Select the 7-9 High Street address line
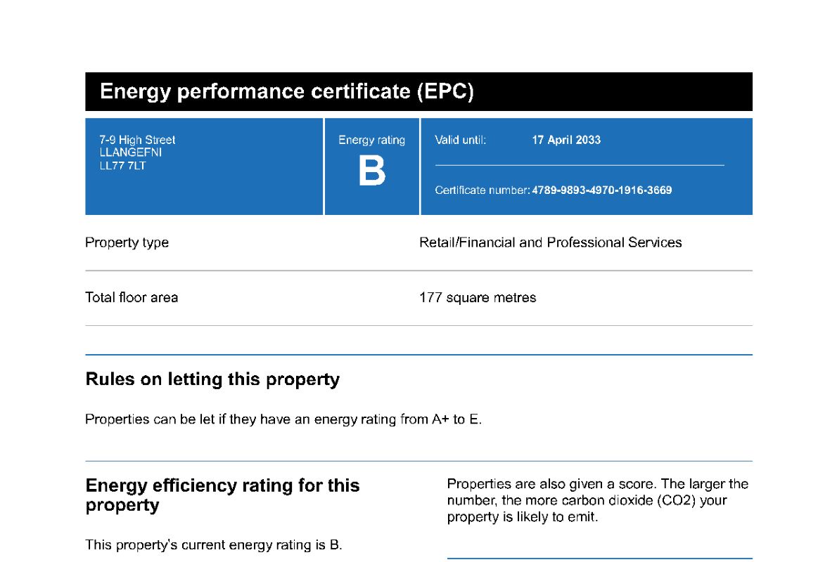 click(137, 140)
